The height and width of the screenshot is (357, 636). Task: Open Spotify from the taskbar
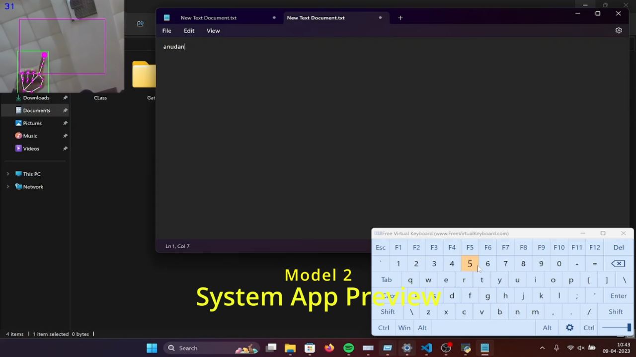(x=349, y=348)
